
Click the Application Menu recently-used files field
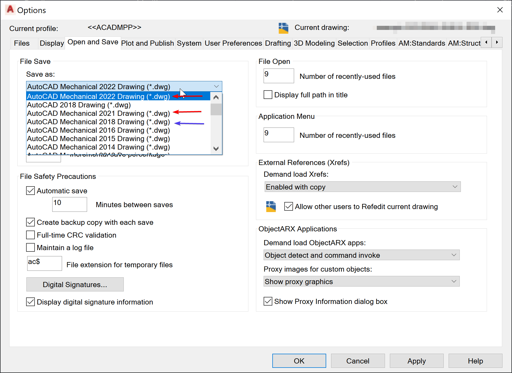pyautogui.click(x=279, y=135)
